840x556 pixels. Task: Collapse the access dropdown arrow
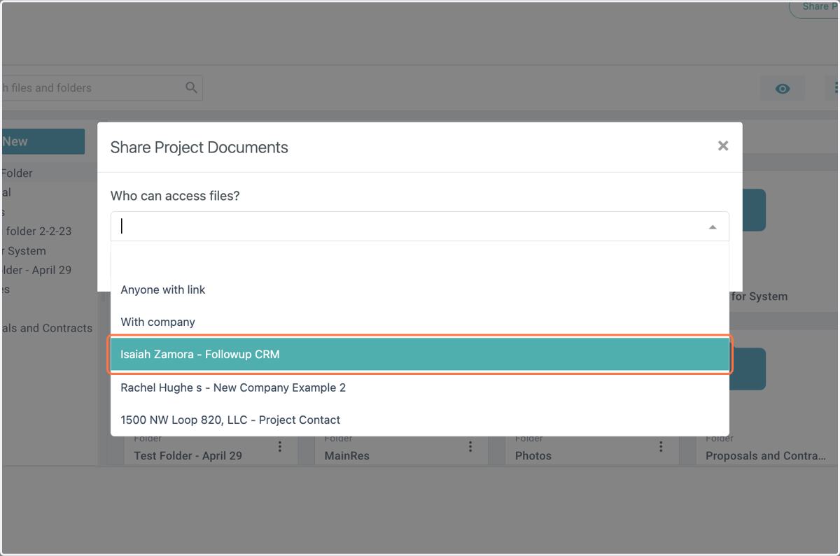tap(713, 227)
